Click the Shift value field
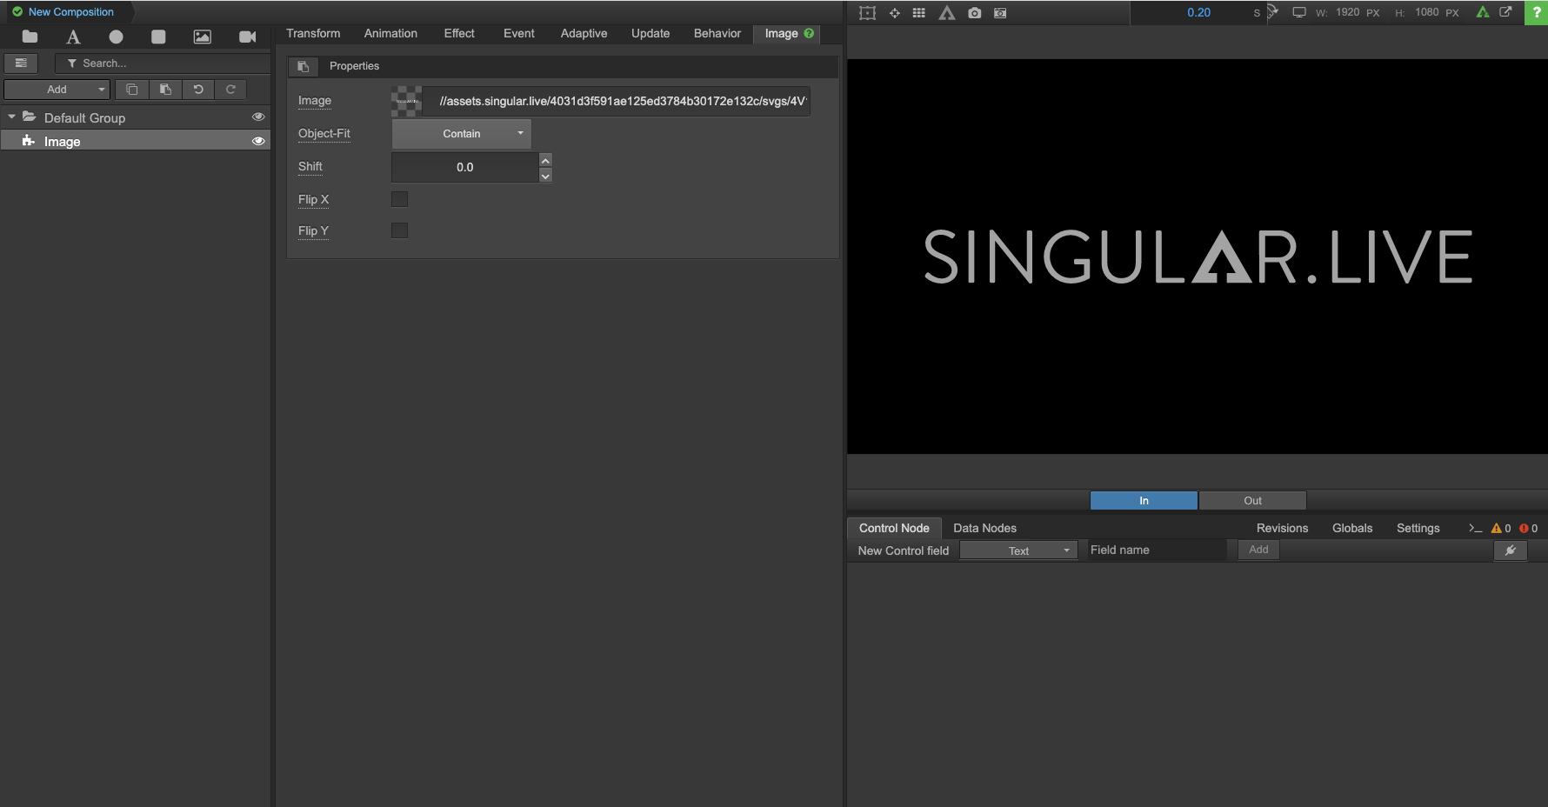Viewport: 1548px width, 807px height. tap(465, 168)
